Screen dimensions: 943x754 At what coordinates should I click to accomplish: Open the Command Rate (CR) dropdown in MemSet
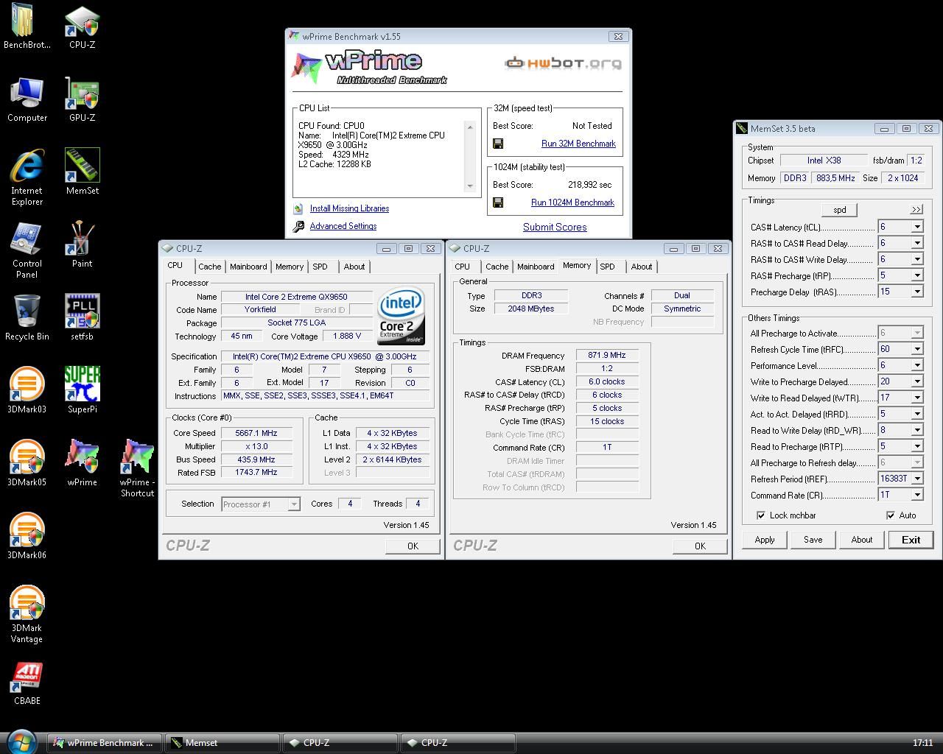[917, 495]
